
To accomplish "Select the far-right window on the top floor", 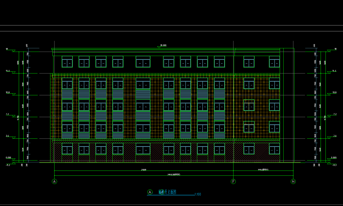I will click(x=274, y=62).
